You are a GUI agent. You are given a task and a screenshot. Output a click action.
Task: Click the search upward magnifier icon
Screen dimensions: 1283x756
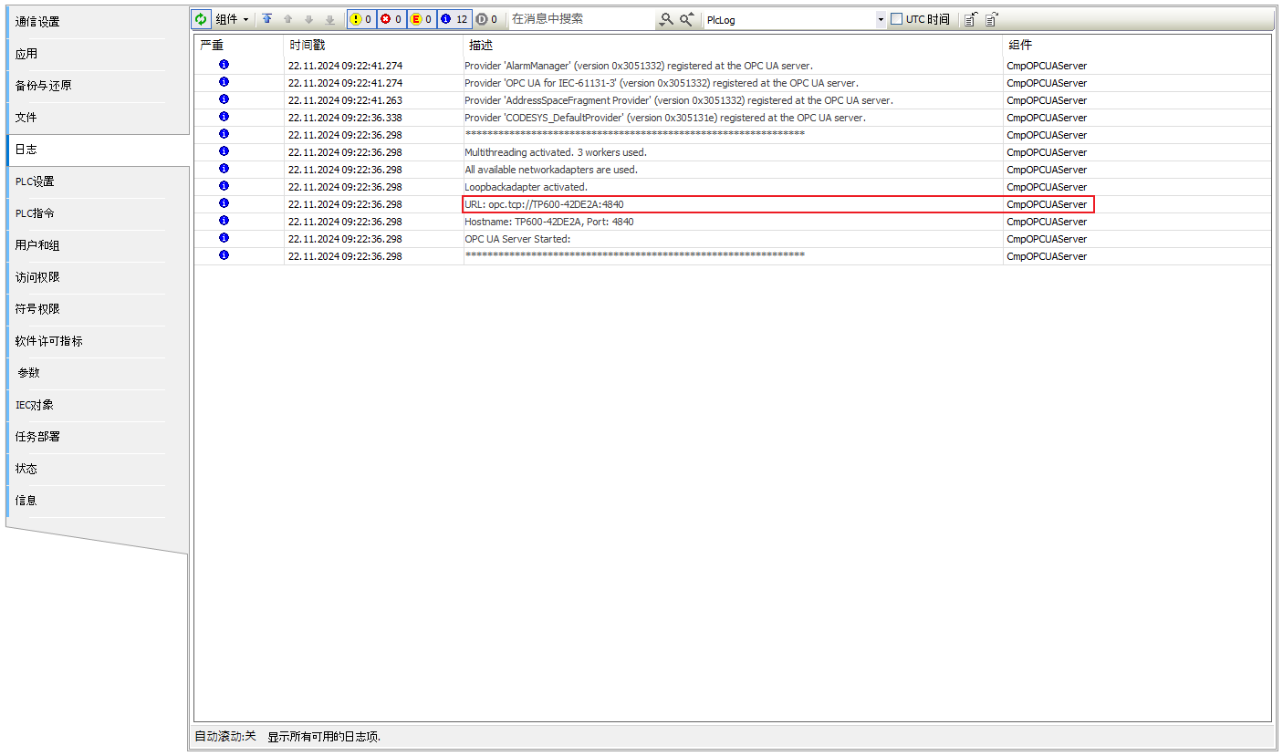pyautogui.click(x=687, y=19)
